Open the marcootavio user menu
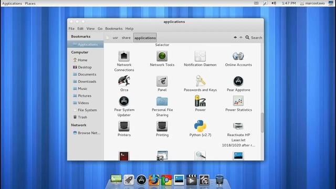This screenshot has width=336, height=189. tap(313, 3)
